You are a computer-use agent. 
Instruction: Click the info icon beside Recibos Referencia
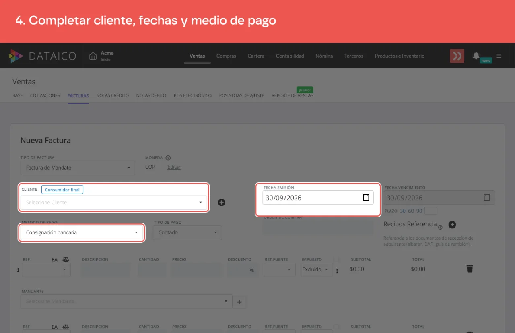click(x=440, y=227)
